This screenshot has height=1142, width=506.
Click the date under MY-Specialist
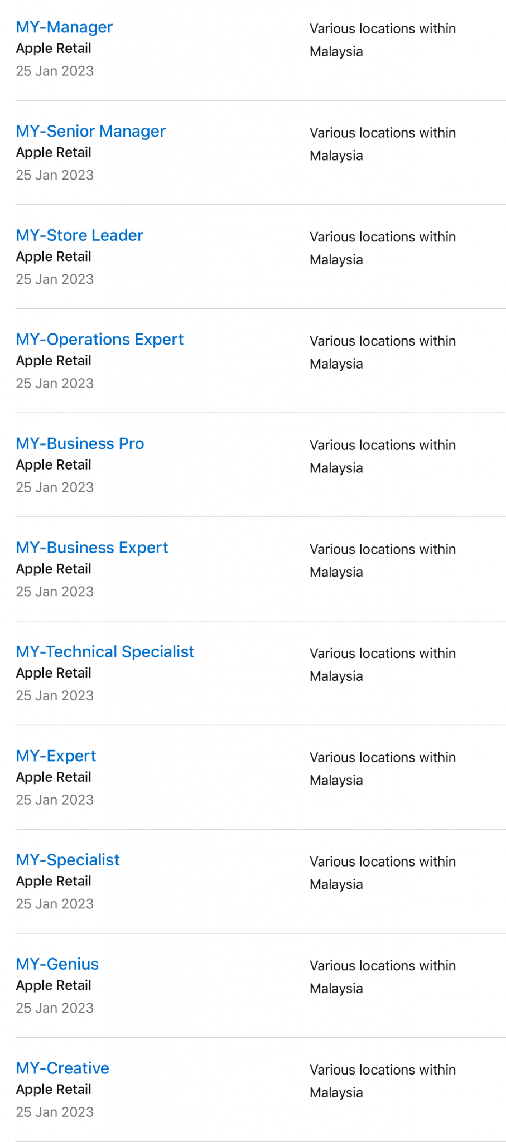click(55, 903)
